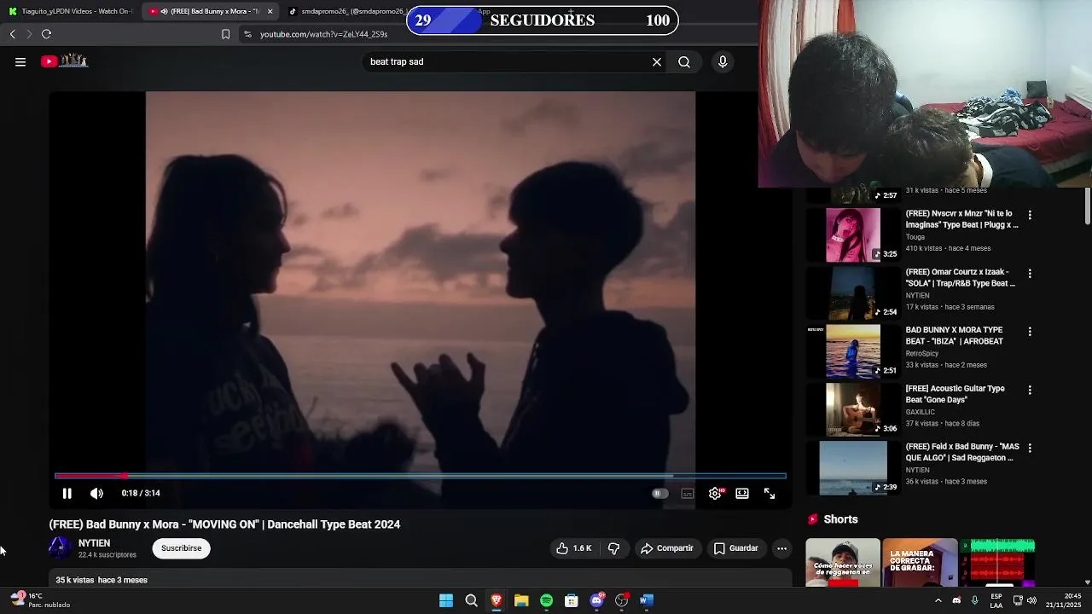The height and width of the screenshot is (614, 1092).
Task: Open Microsoft Word from taskbar
Action: [647, 600]
